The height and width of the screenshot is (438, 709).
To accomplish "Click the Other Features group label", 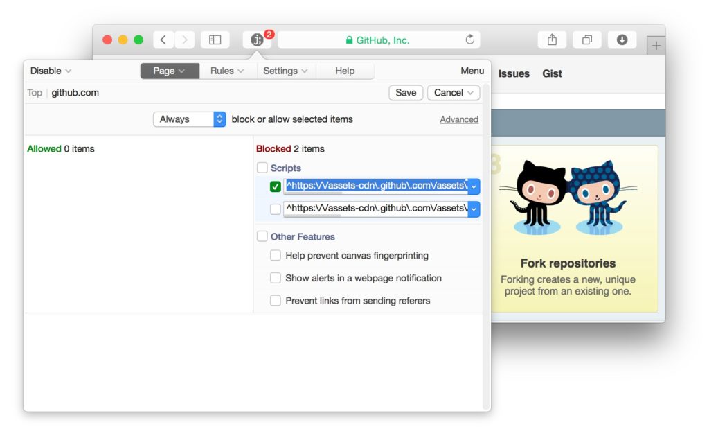I will (x=303, y=236).
